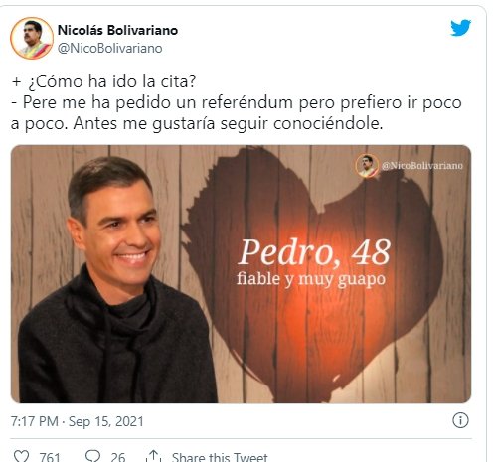Click the @NicoBolivariano watermark text in the image
The height and width of the screenshot is (462, 493).
tap(422, 165)
